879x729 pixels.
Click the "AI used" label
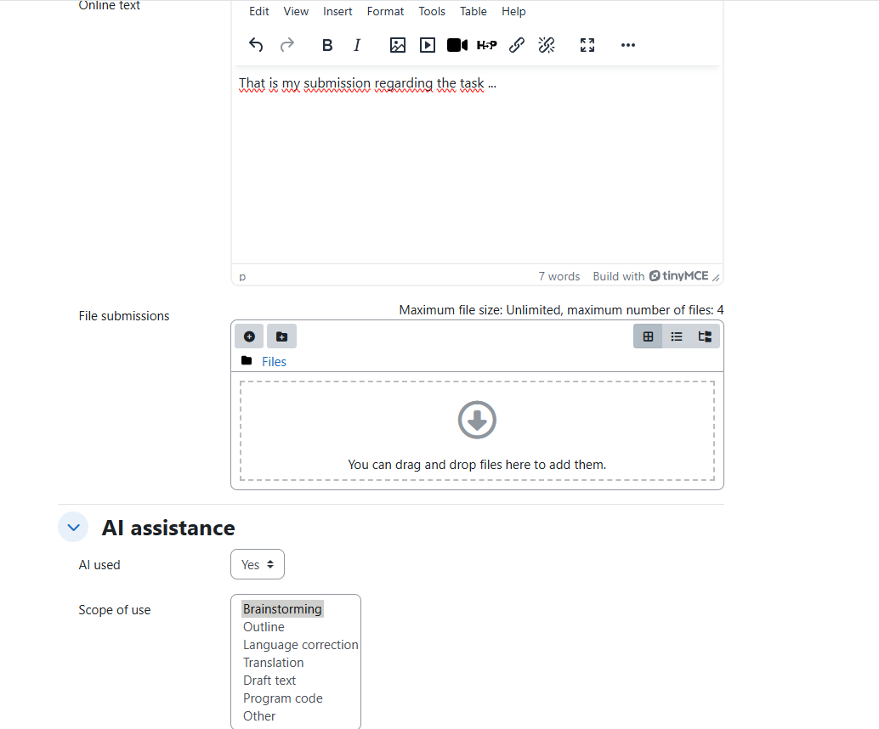(x=99, y=565)
